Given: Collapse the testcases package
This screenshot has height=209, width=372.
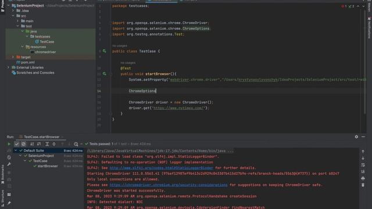Looking at the screenshot, I should [x=27, y=37].
